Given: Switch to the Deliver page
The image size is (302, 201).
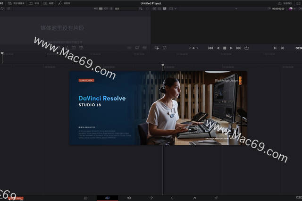Looking at the screenshot, I should [x=216, y=198].
